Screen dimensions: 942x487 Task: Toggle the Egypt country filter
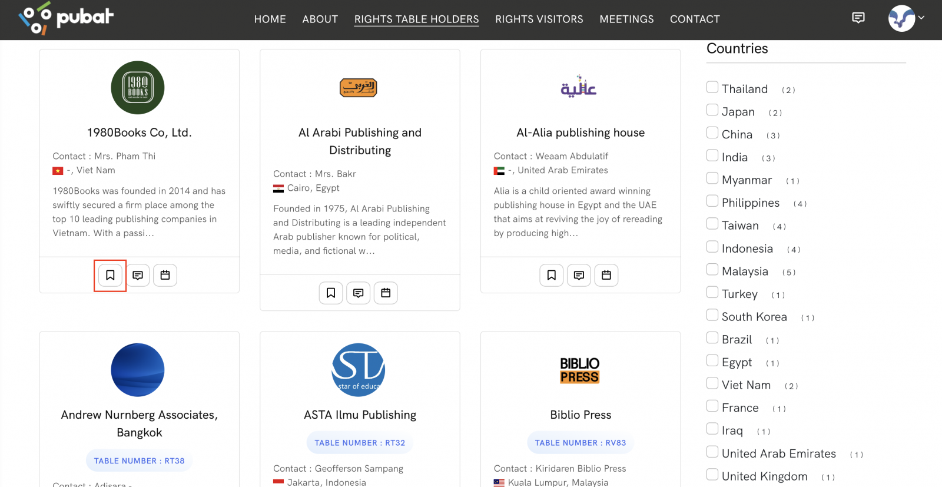(712, 360)
